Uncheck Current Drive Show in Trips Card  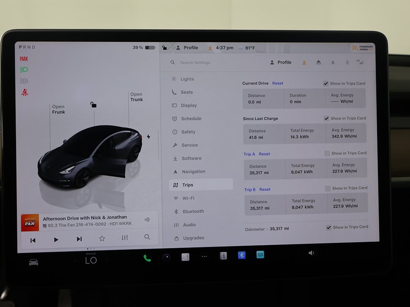[x=326, y=84]
